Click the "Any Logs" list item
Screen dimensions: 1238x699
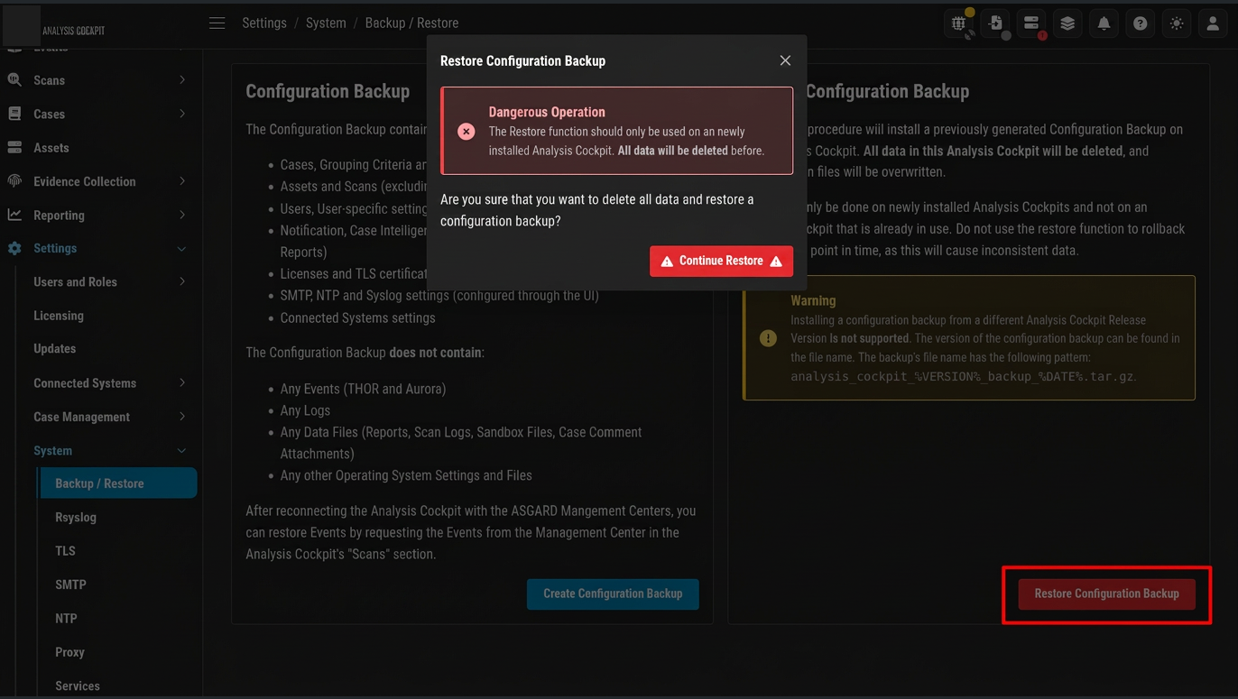[305, 410]
